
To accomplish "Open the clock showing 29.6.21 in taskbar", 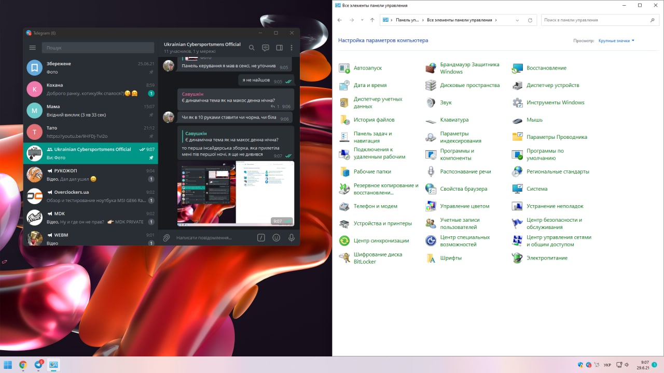I will pos(644,365).
